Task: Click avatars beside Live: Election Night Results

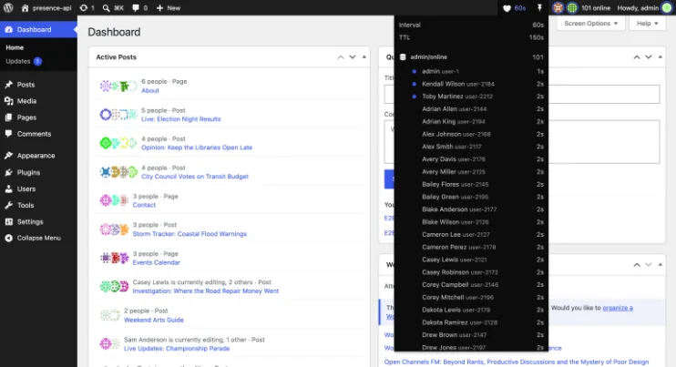Action: pyautogui.click(x=118, y=115)
